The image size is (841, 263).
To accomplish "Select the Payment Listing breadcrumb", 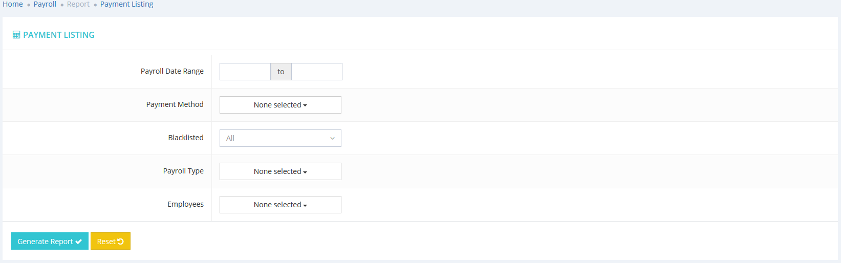I will tap(126, 4).
